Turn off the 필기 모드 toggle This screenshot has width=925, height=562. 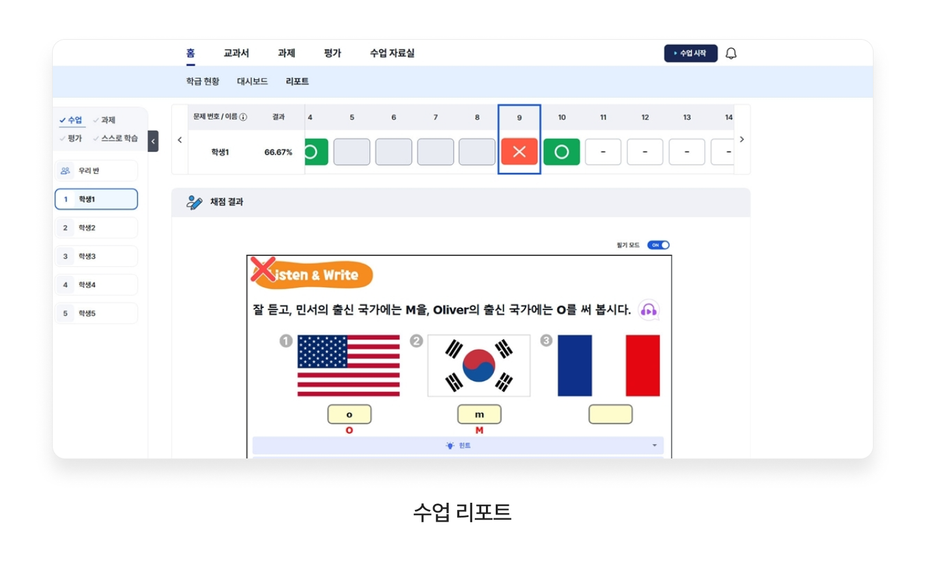658,245
